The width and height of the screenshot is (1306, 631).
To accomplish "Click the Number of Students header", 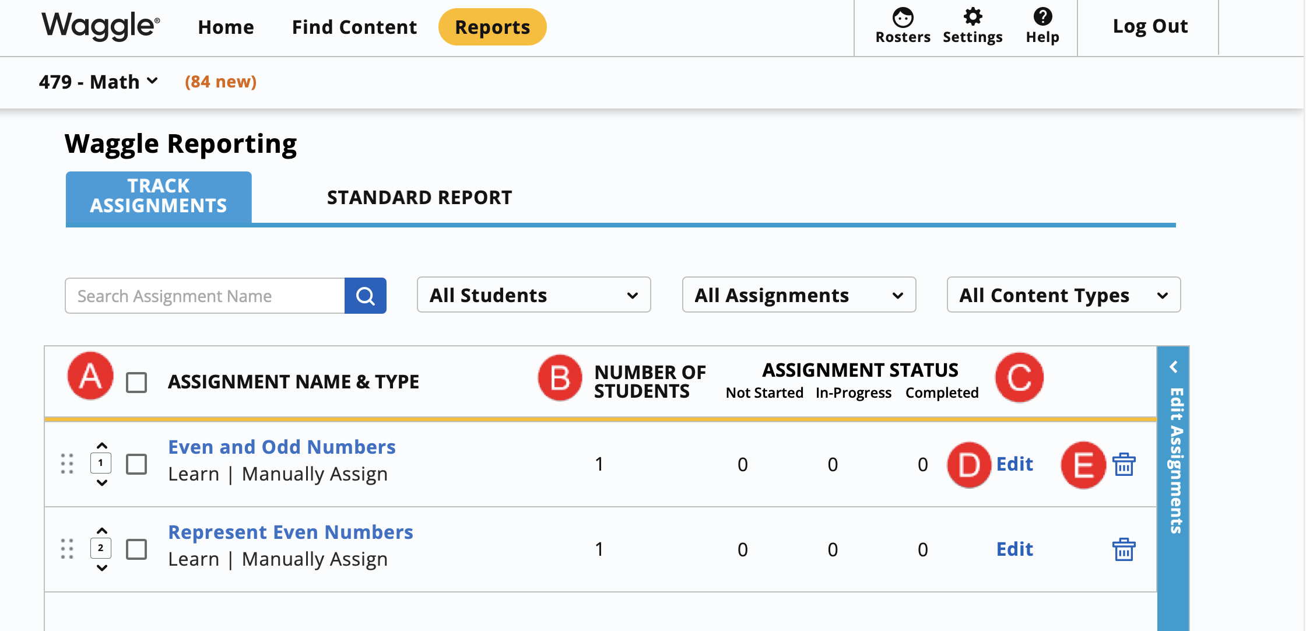I will click(x=650, y=381).
